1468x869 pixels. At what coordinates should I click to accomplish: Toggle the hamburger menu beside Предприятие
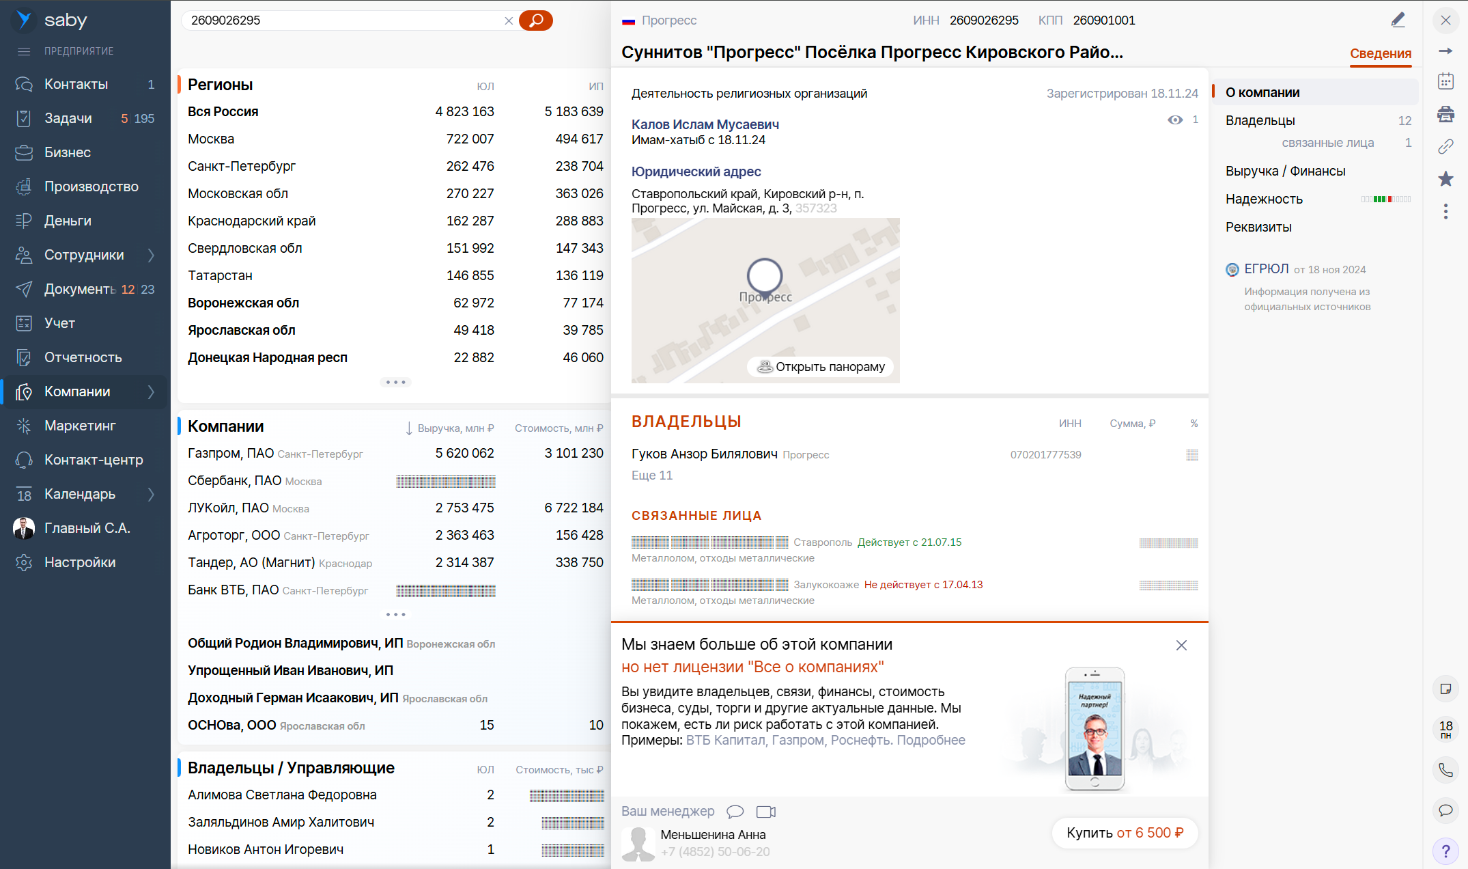24,51
